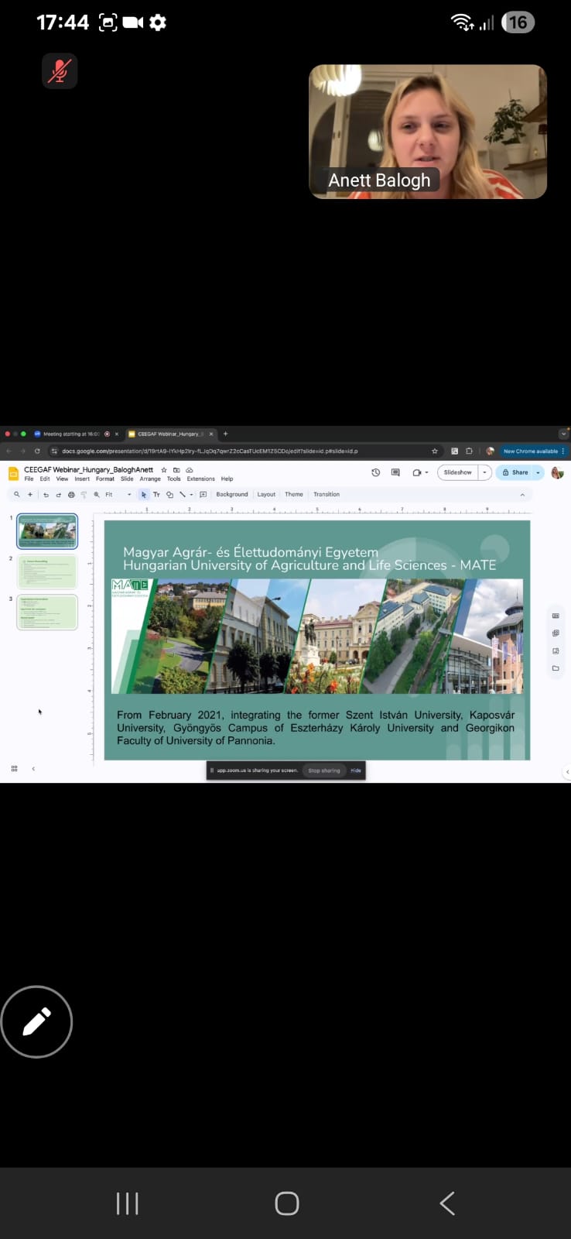Click the undo arrow in toolbar
Viewport: 571px width, 1239px height.
(x=46, y=495)
